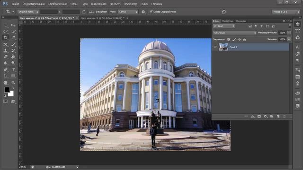The height and width of the screenshot is (170, 303).
Task: Select the Paint Bucket tool
Action: pyautogui.click(x=13, y=57)
